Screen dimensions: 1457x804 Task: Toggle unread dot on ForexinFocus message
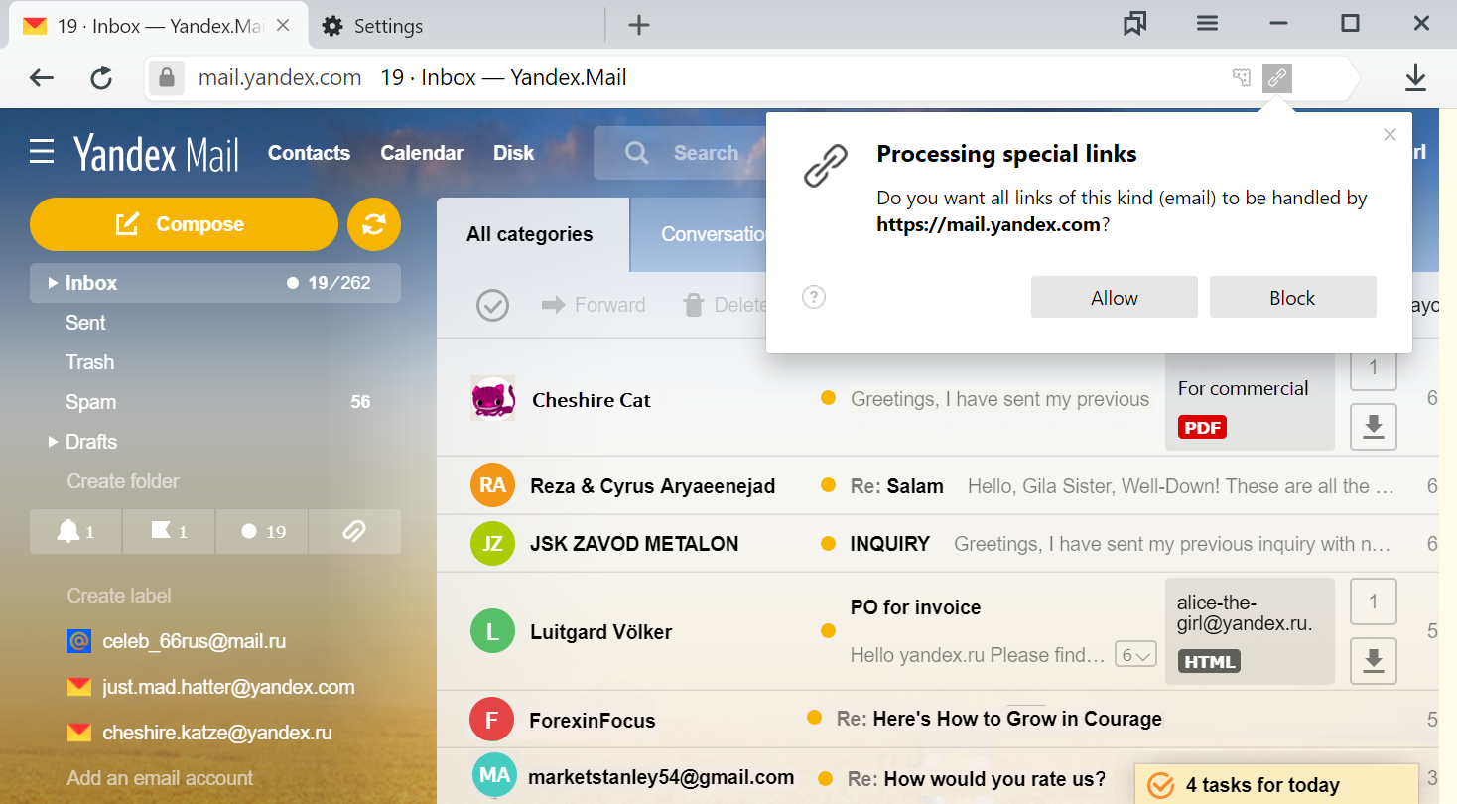coord(814,718)
